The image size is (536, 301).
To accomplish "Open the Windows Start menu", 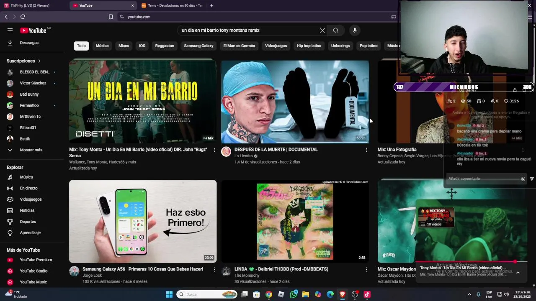I will 169,294.
